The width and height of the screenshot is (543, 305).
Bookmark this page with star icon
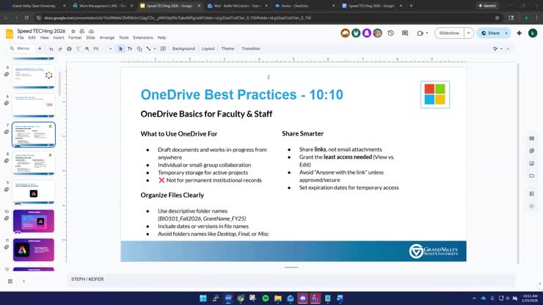tap(497, 18)
